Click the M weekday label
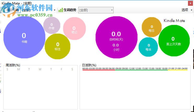Screen dimensions: 194x112 (x=19, y=69)
